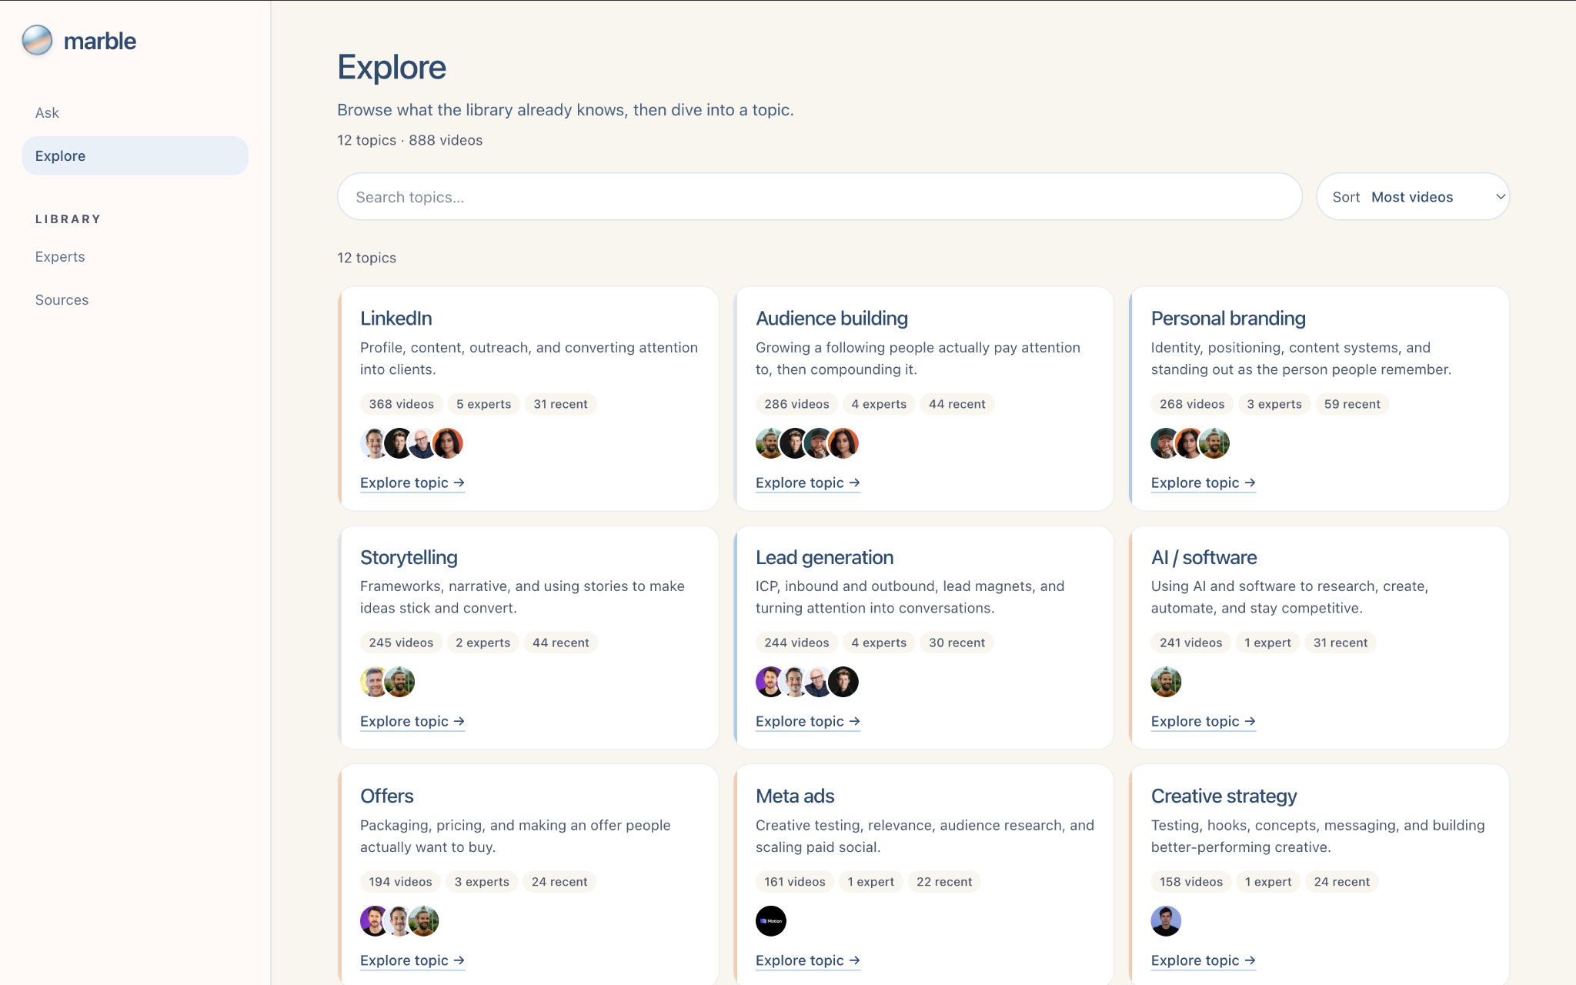Viewport: 1576px width, 985px height.
Task: Click last expert avatar on Lead generation card
Action: (x=843, y=682)
